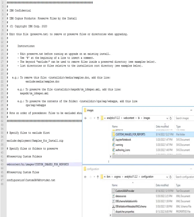Sort images window by Type column
The height and width of the screenshot is (217, 194).
179,127
